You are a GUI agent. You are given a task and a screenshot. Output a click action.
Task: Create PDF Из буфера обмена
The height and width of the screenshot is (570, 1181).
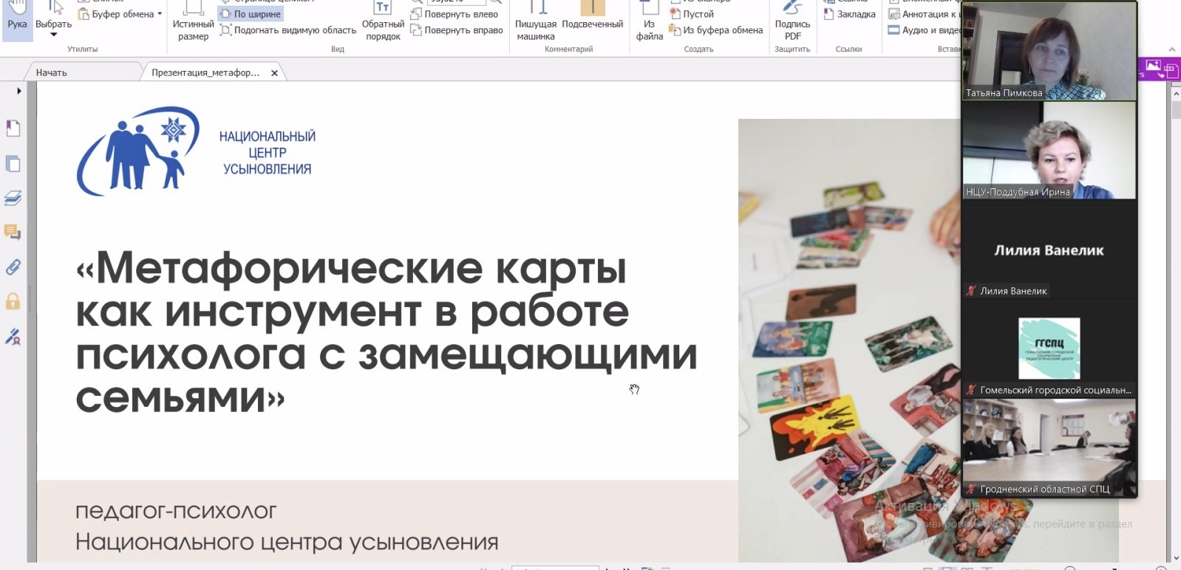click(x=715, y=30)
